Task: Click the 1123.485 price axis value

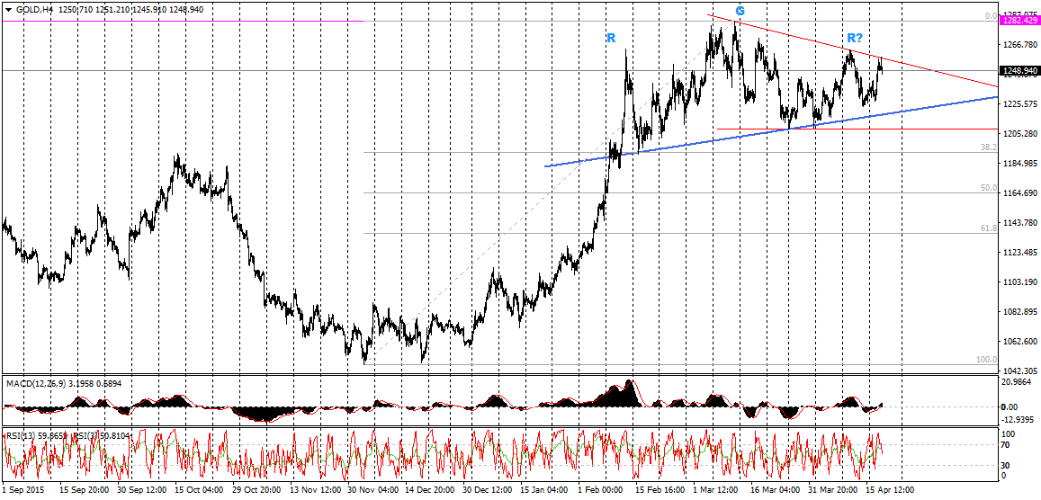Action: pos(1019,253)
